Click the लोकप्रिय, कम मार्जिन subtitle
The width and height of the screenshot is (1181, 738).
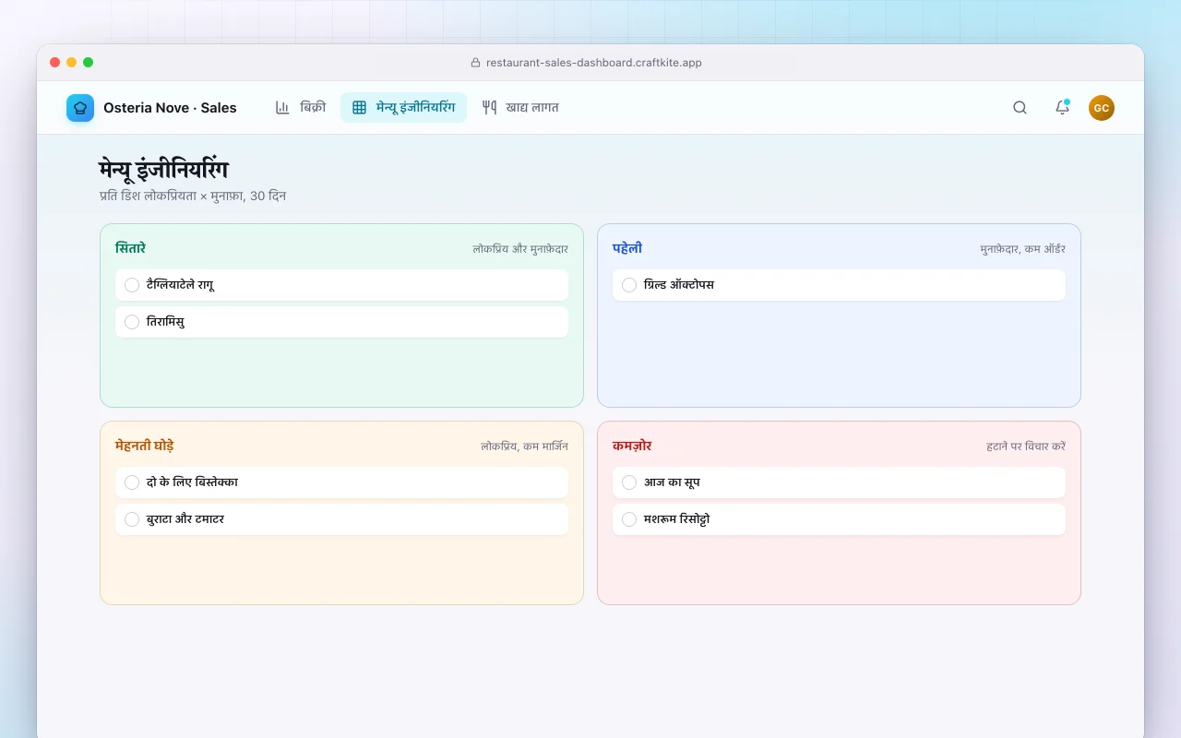point(524,446)
